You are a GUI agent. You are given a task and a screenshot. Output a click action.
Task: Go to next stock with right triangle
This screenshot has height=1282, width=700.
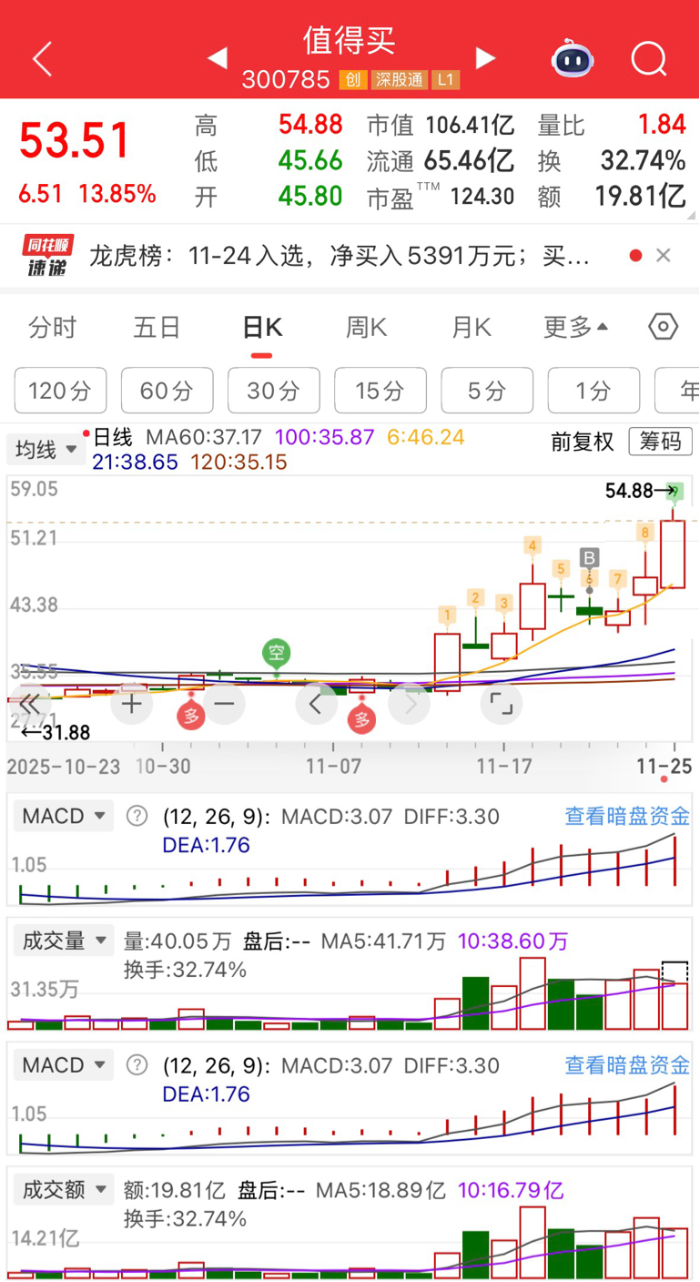[x=486, y=59]
